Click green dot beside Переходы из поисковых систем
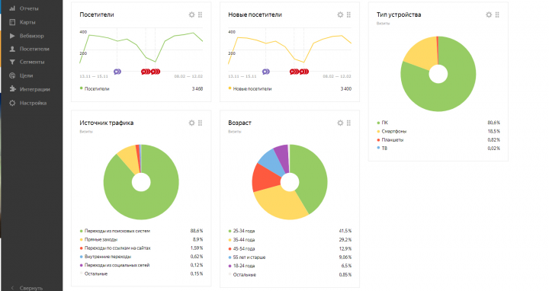549x291 pixels. (x=82, y=231)
